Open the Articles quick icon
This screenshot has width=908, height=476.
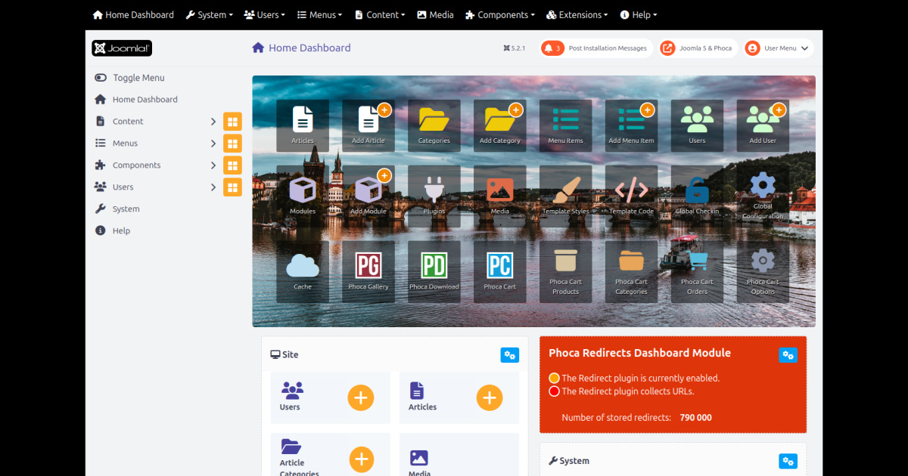(x=303, y=125)
